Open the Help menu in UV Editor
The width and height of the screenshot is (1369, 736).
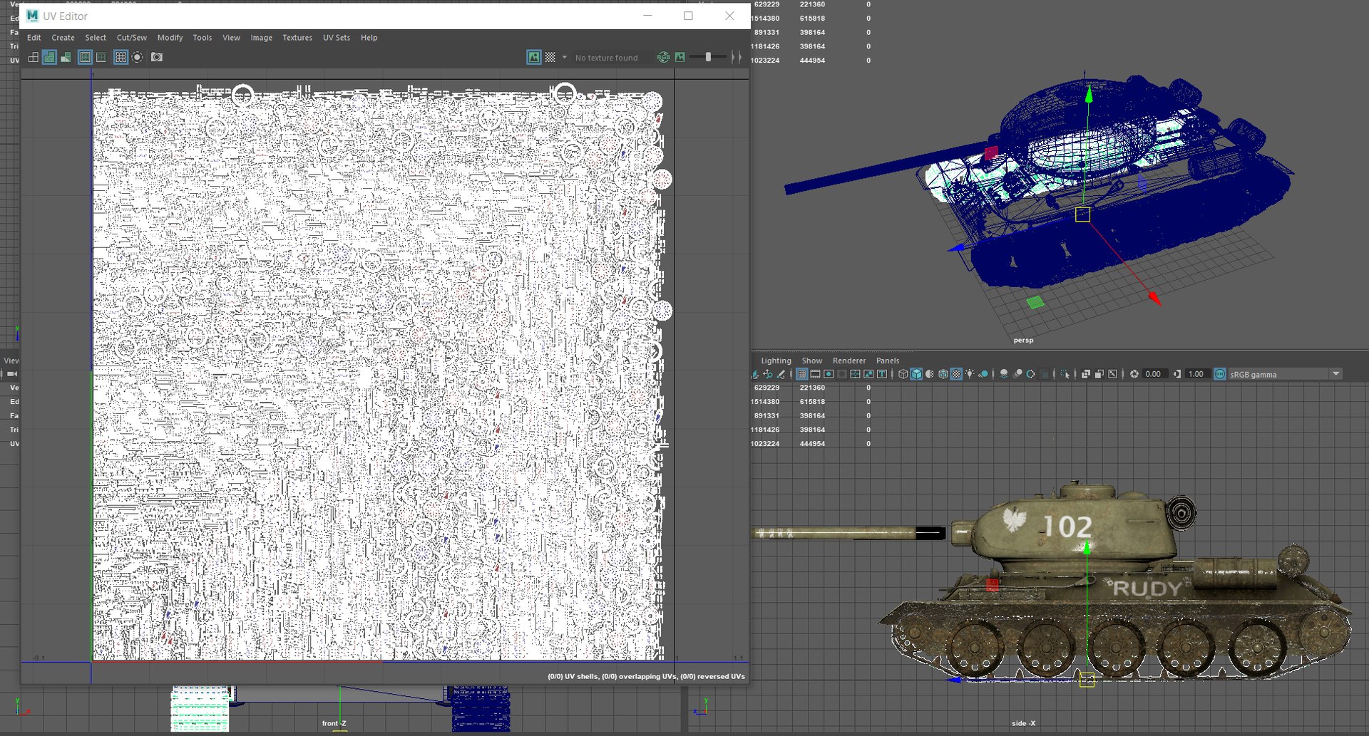[x=369, y=38]
